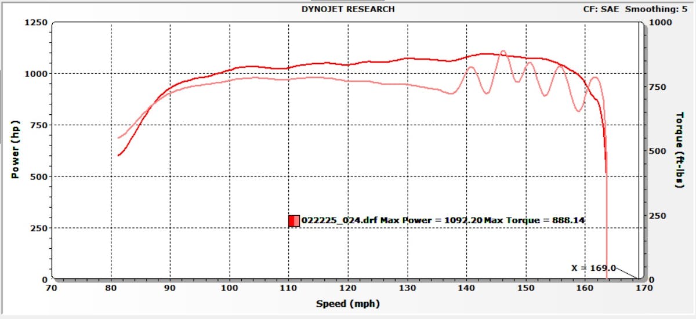The image size is (696, 319).
Task: Click the 70 tick on the speed axis
Action: (52, 288)
